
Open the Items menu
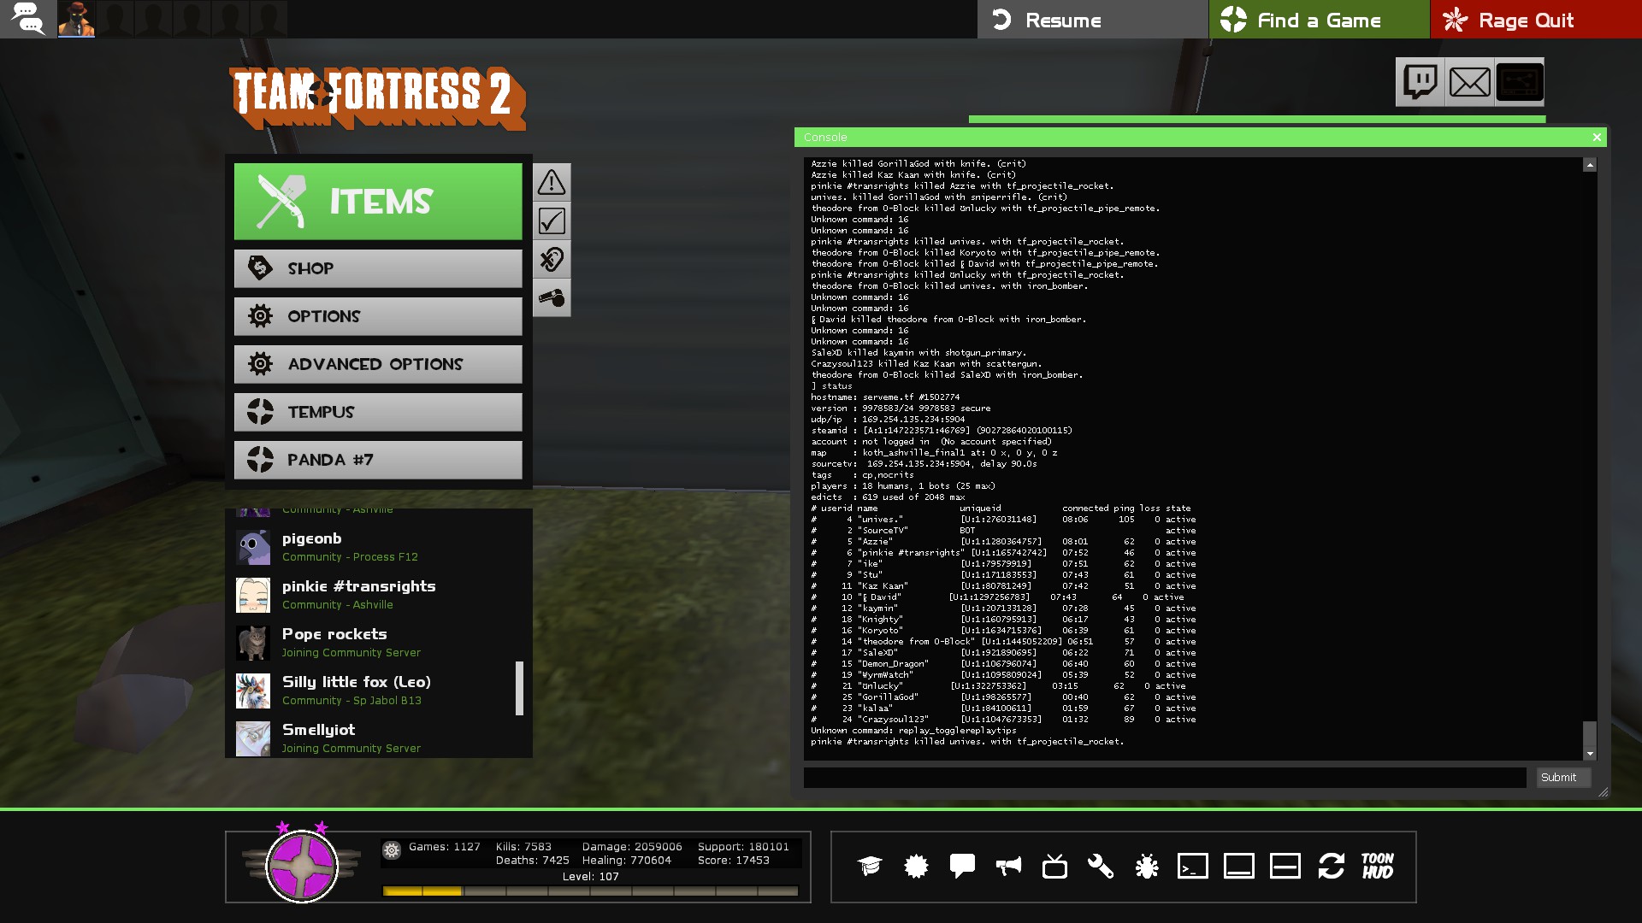pyautogui.click(x=378, y=202)
